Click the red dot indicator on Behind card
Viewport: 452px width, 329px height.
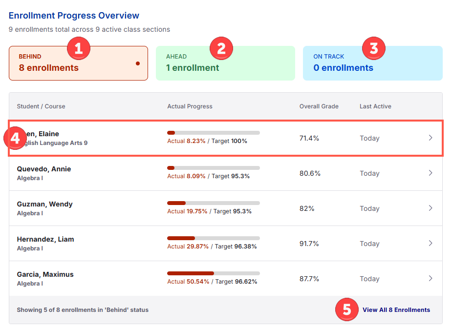tap(138, 63)
